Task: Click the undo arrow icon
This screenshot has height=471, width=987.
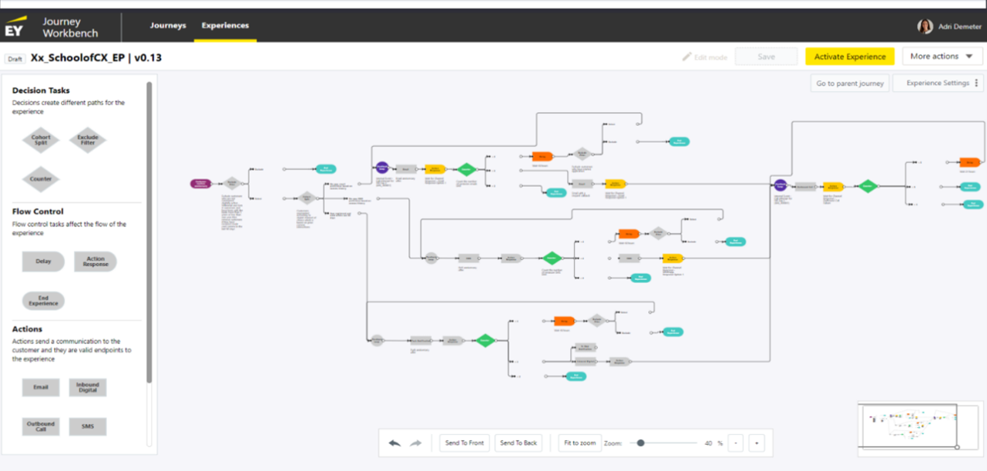Action: click(394, 443)
